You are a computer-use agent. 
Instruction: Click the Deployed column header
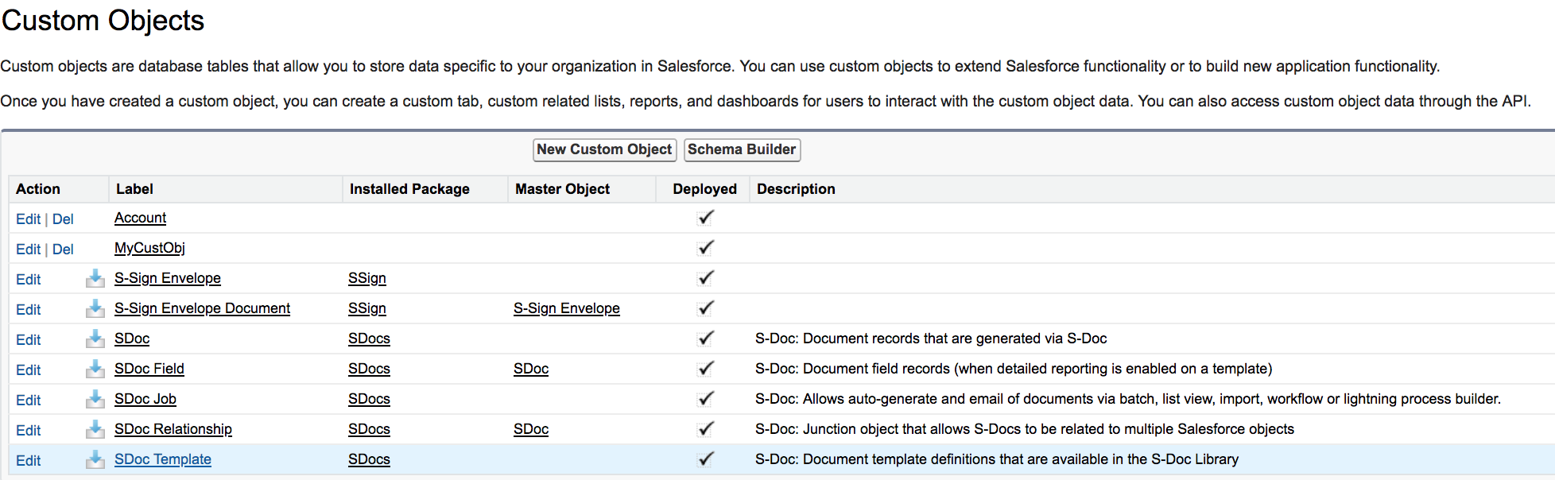point(704,189)
